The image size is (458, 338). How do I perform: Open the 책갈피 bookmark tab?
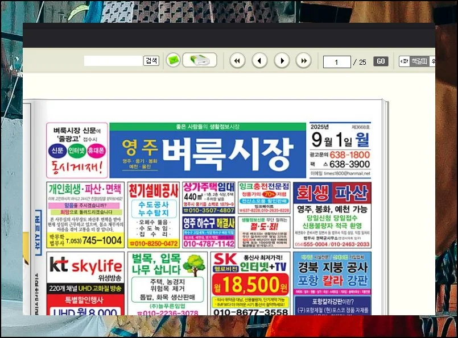pyautogui.click(x=419, y=61)
